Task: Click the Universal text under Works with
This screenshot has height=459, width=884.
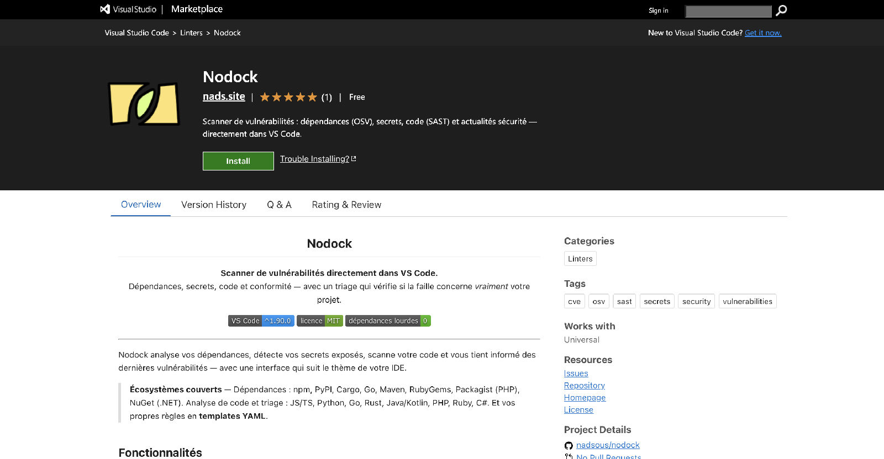Action: point(582,340)
